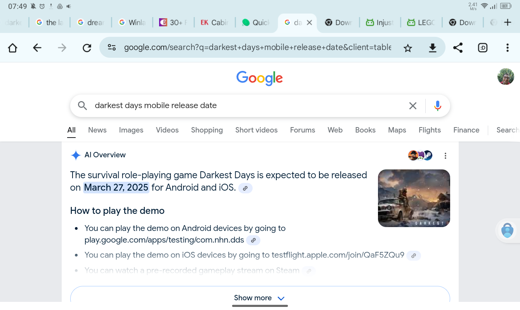This screenshot has height=310, width=520.
Task: Switch to the Shopping tab
Action: tap(207, 130)
